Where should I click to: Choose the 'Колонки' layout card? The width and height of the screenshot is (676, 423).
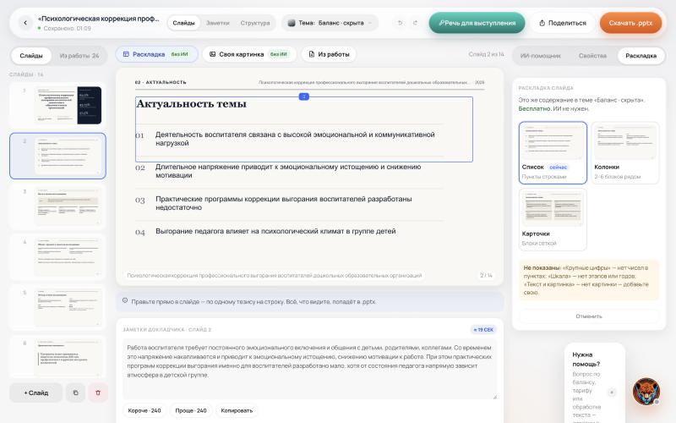[x=625, y=153]
